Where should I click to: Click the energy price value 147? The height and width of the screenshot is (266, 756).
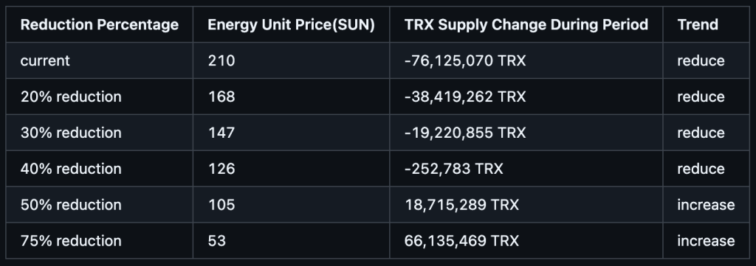click(221, 133)
